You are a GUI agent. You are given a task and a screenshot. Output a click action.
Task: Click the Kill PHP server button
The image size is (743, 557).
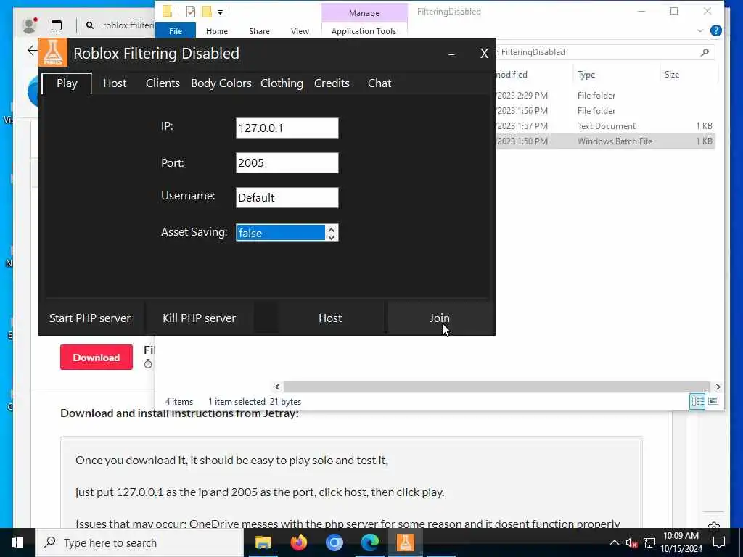click(199, 318)
